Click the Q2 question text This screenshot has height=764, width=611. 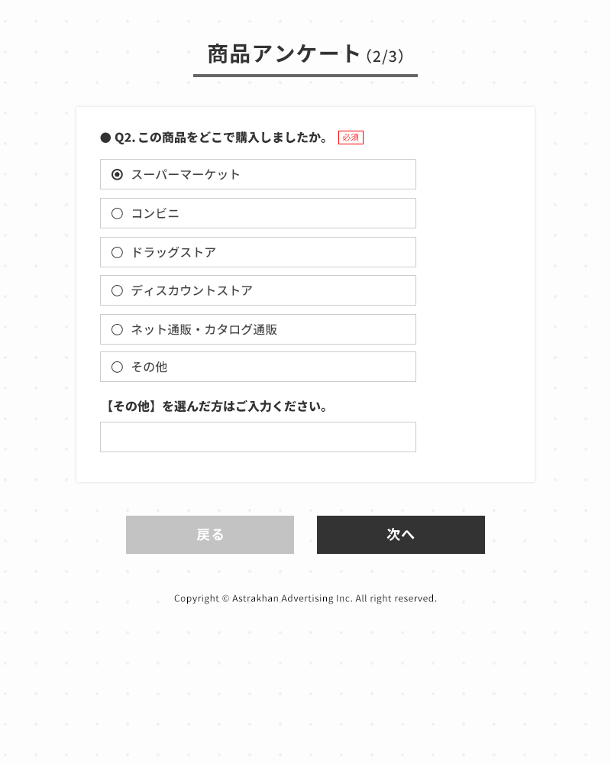(x=221, y=138)
